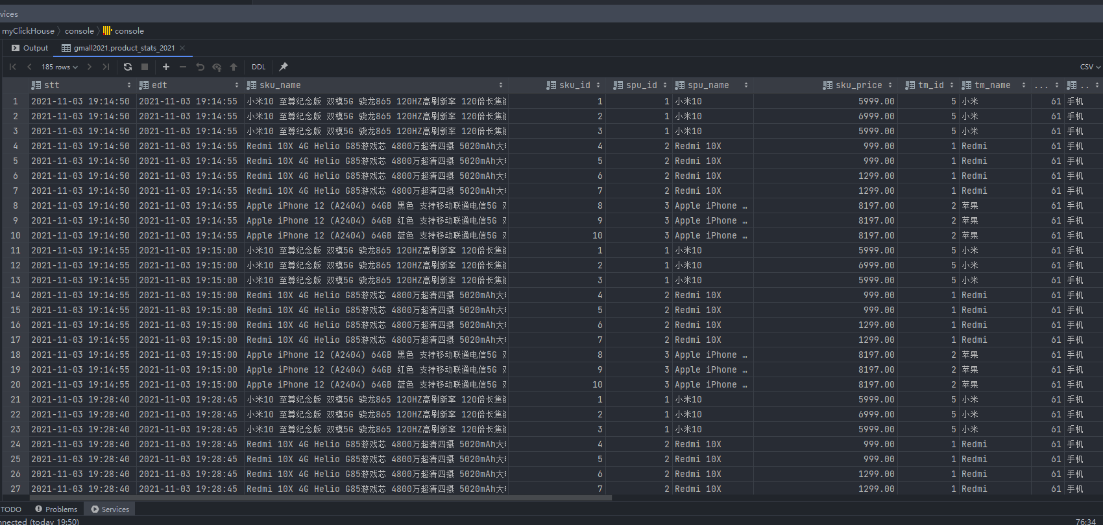Click the 76:34 caret position indicator

click(1085, 521)
